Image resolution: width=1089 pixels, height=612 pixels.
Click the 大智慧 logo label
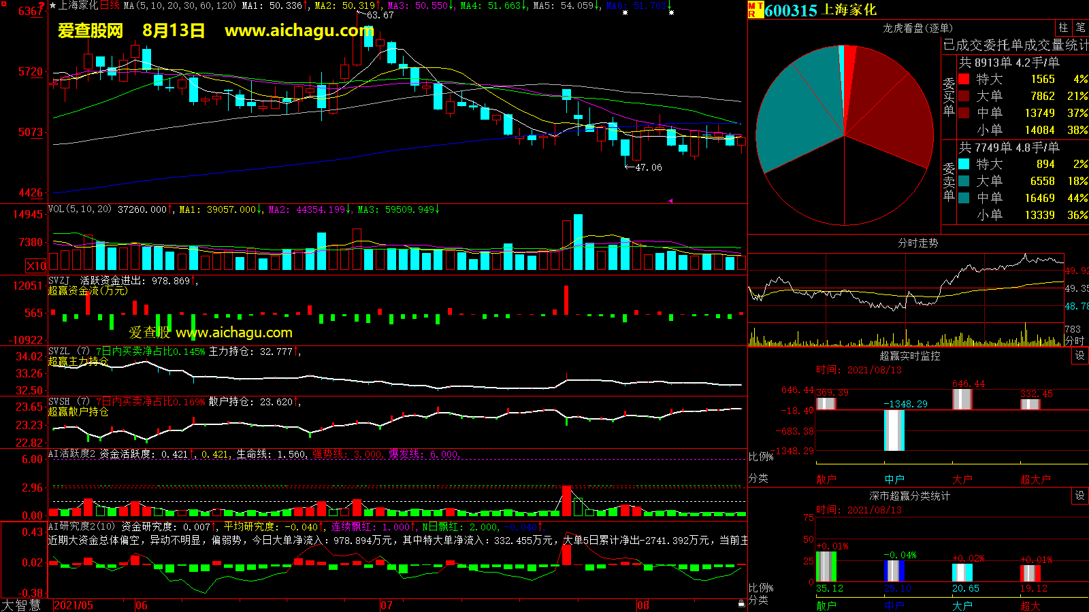(x=21, y=605)
